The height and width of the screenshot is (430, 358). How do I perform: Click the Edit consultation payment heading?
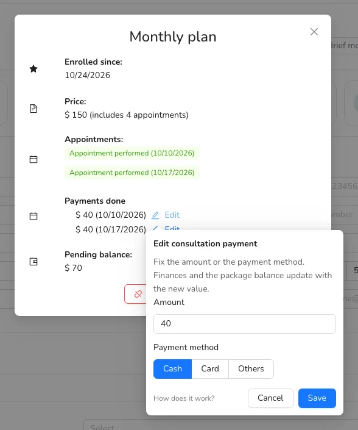[x=205, y=244]
